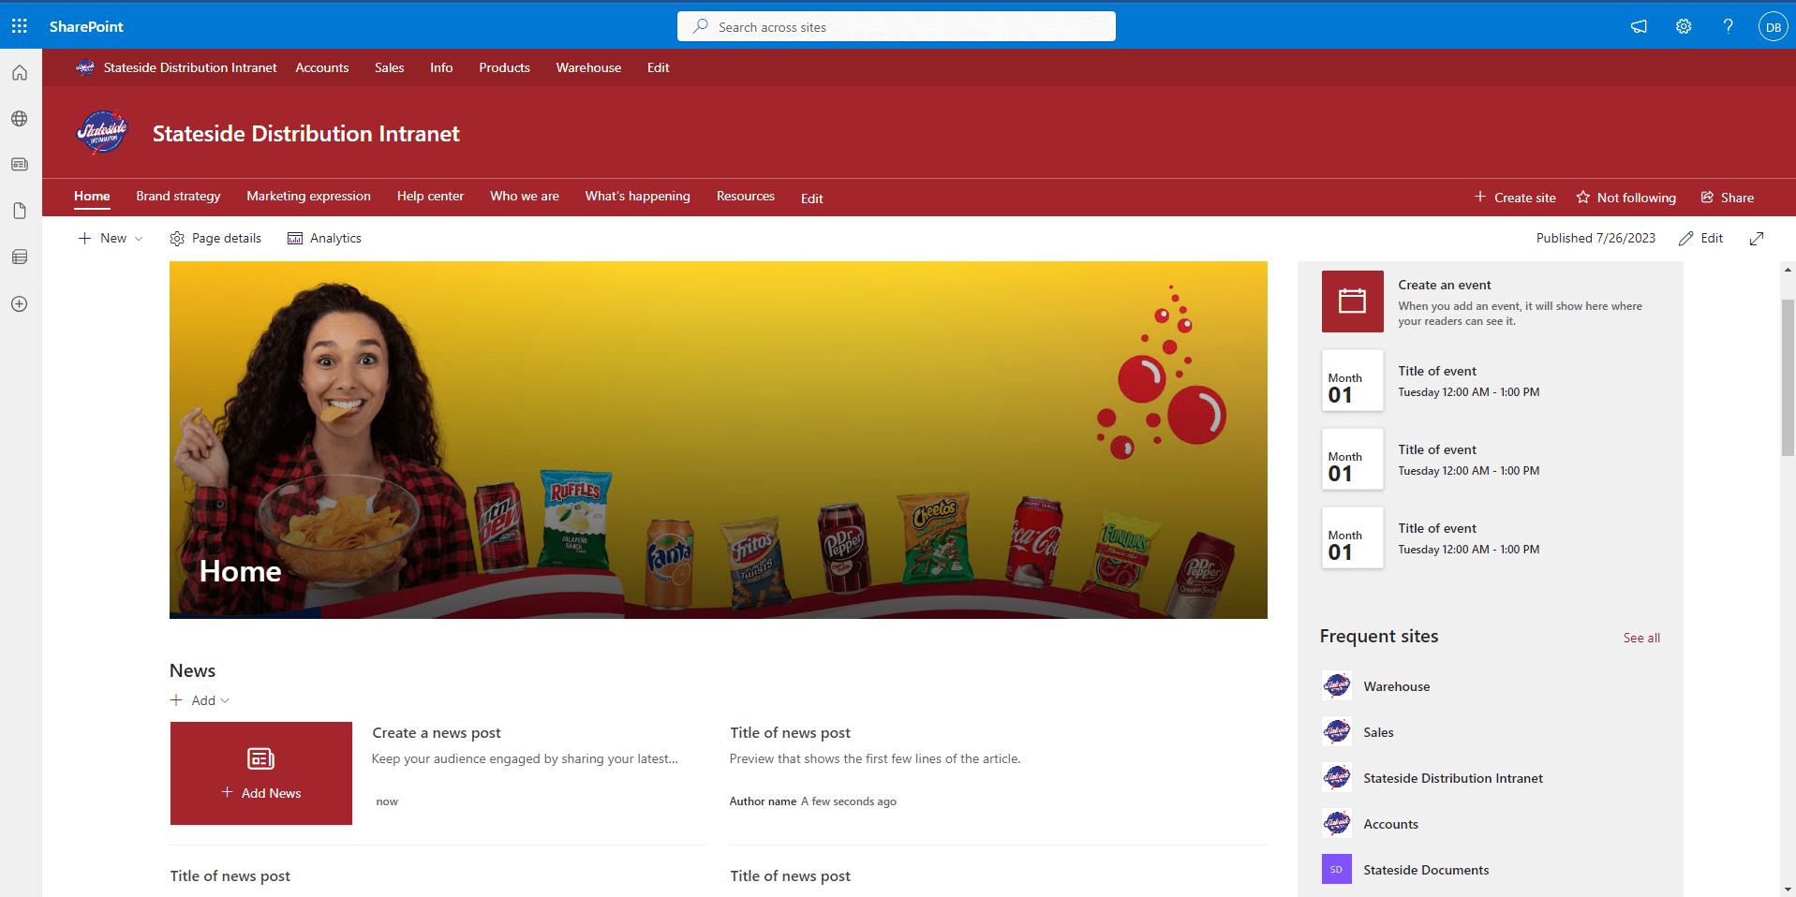Image resolution: width=1796 pixels, height=897 pixels.
Task: Open the DB account profile menu
Action: (1773, 27)
